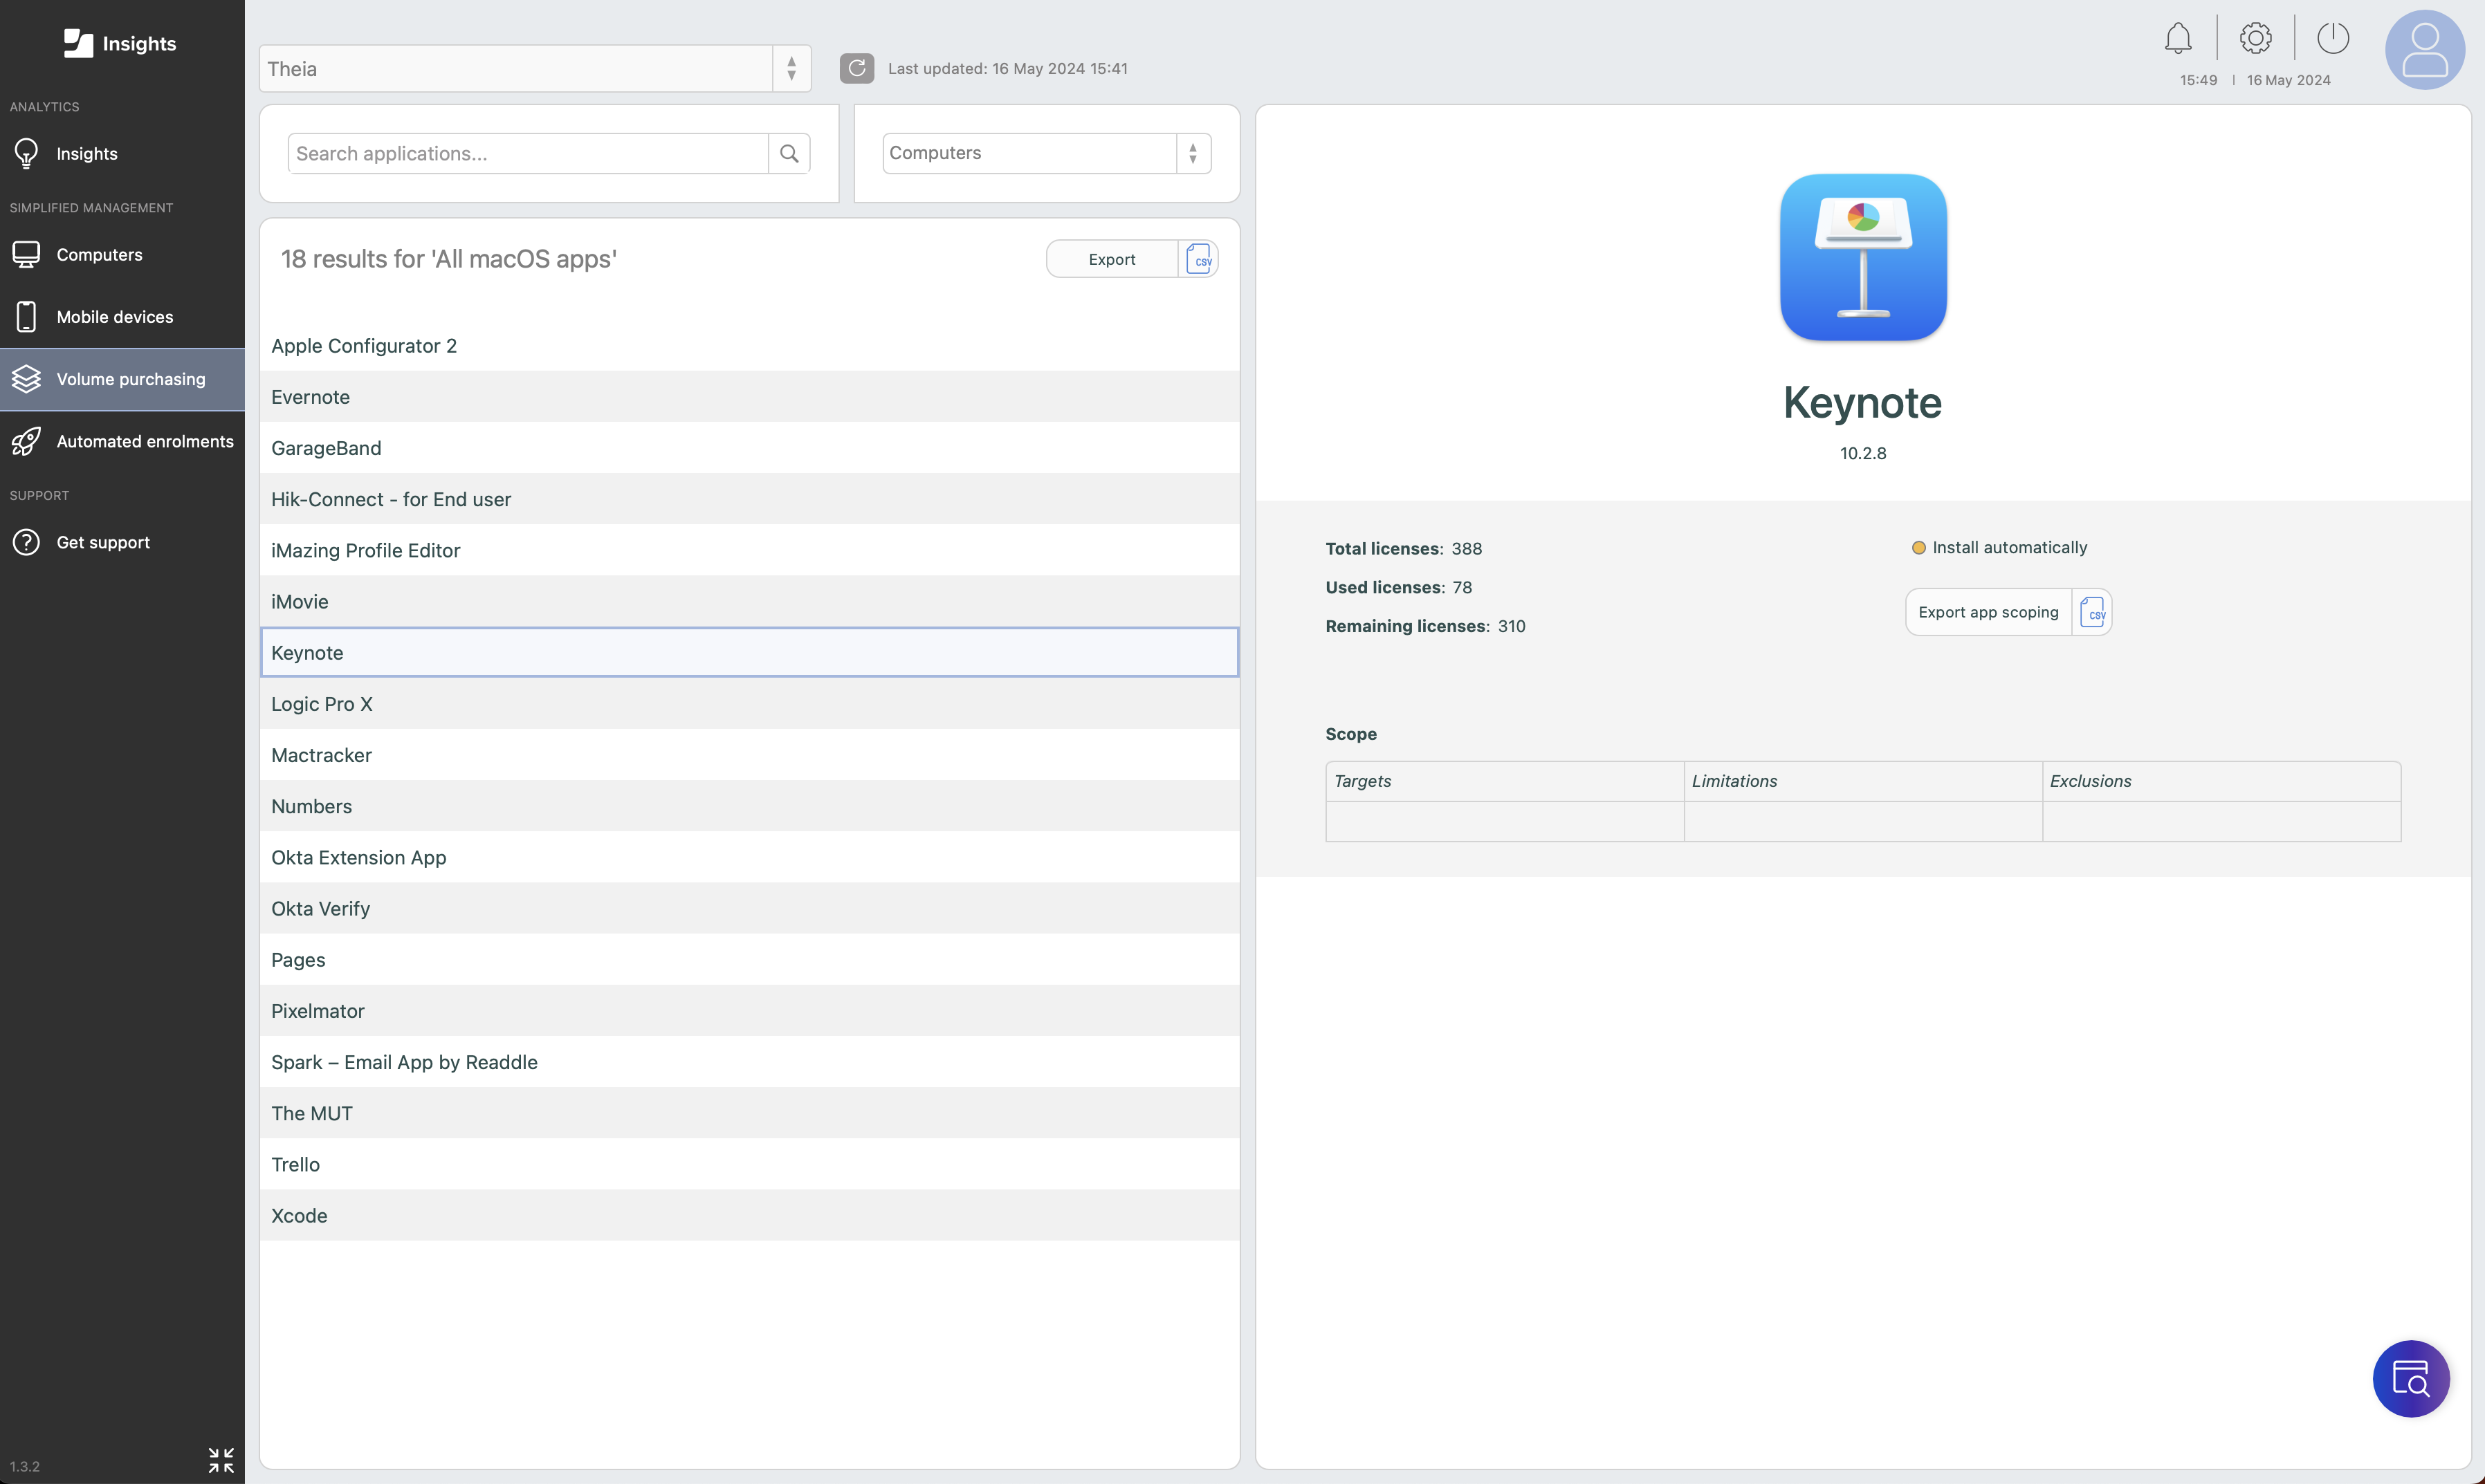Viewport: 2485px width, 1484px height.
Task: Click the refresh data icon
Action: click(856, 68)
